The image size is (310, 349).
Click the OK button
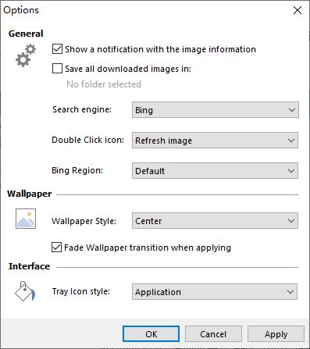point(151,334)
